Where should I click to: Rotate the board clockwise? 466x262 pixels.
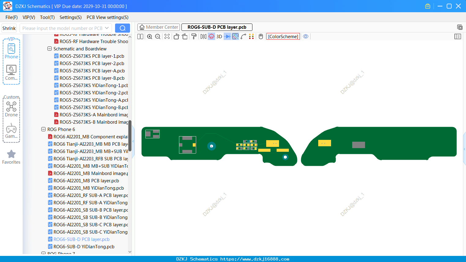(185, 37)
